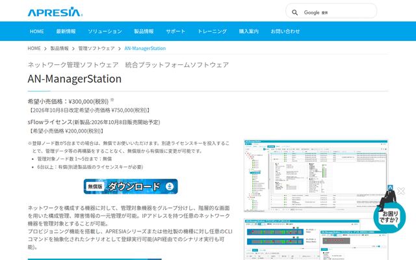416x260 pixels.
Task: Click the APRESIA logo
Action: click(x=55, y=12)
